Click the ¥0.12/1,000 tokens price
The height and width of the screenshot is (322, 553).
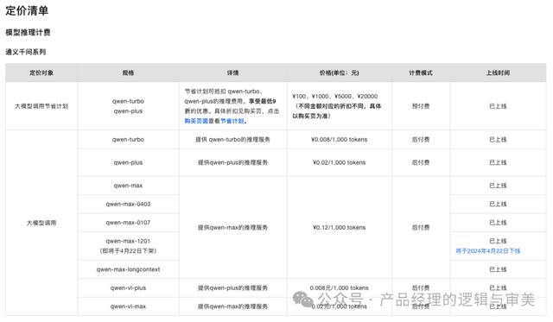[x=339, y=228]
